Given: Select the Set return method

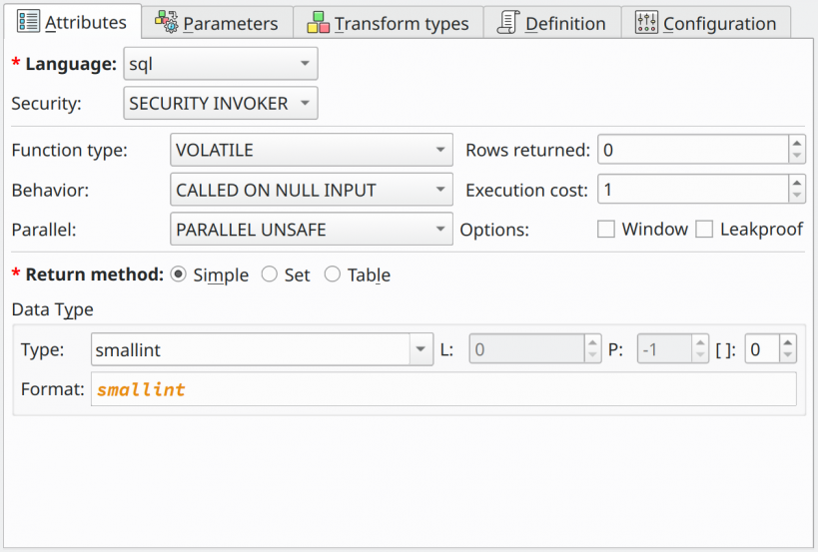Looking at the screenshot, I should [x=270, y=275].
